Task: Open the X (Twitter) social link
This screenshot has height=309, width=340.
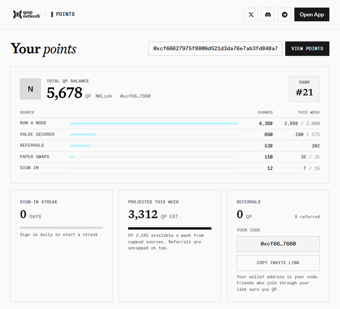Action: (251, 14)
